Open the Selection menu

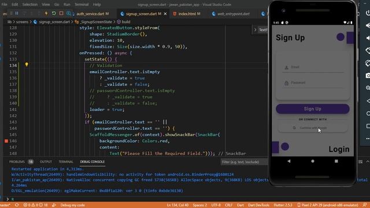[29, 5]
